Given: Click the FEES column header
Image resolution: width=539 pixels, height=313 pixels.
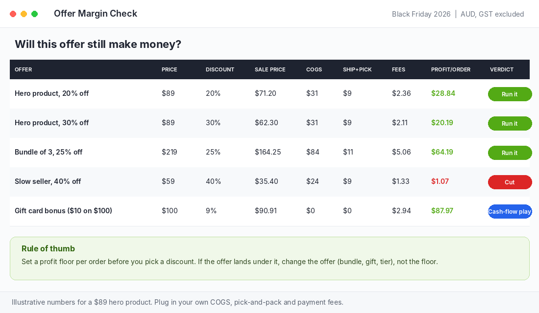Looking at the screenshot, I should click(x=398, y=69).
